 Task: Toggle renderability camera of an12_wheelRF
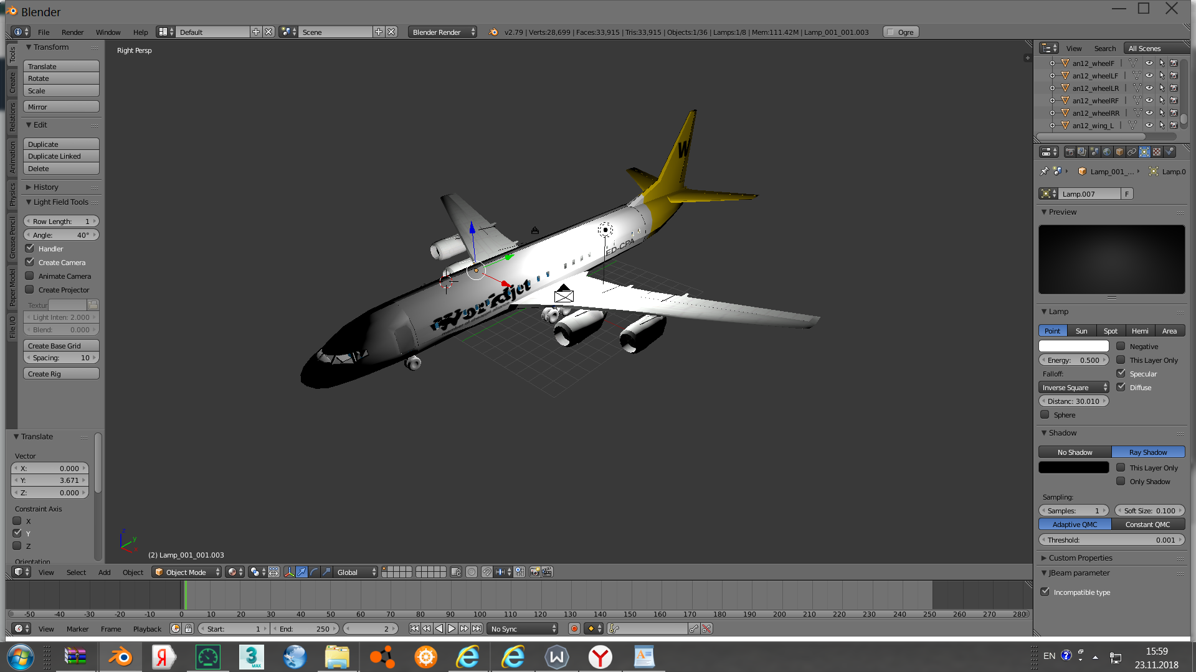pos(1174,100)
